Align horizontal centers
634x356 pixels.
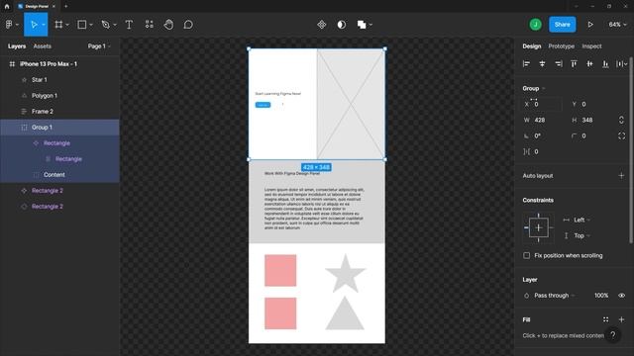click(542, 63)
